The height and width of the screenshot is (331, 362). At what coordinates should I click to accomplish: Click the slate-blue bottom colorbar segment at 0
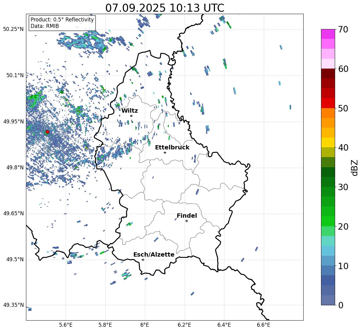(328, 300)
